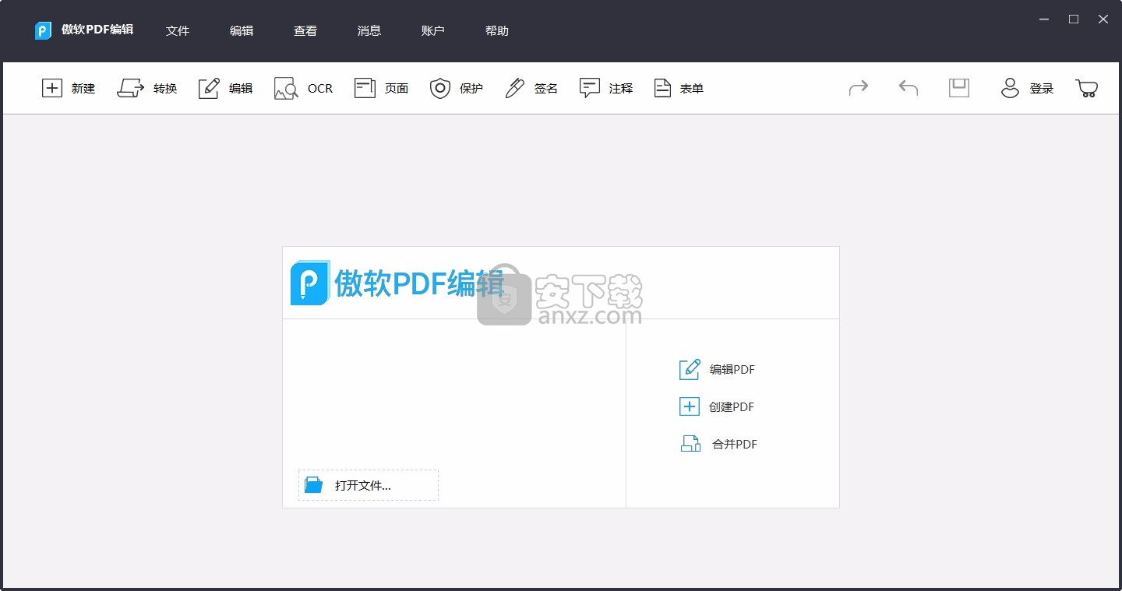Click the 创建PDF link text

(732, 407)
